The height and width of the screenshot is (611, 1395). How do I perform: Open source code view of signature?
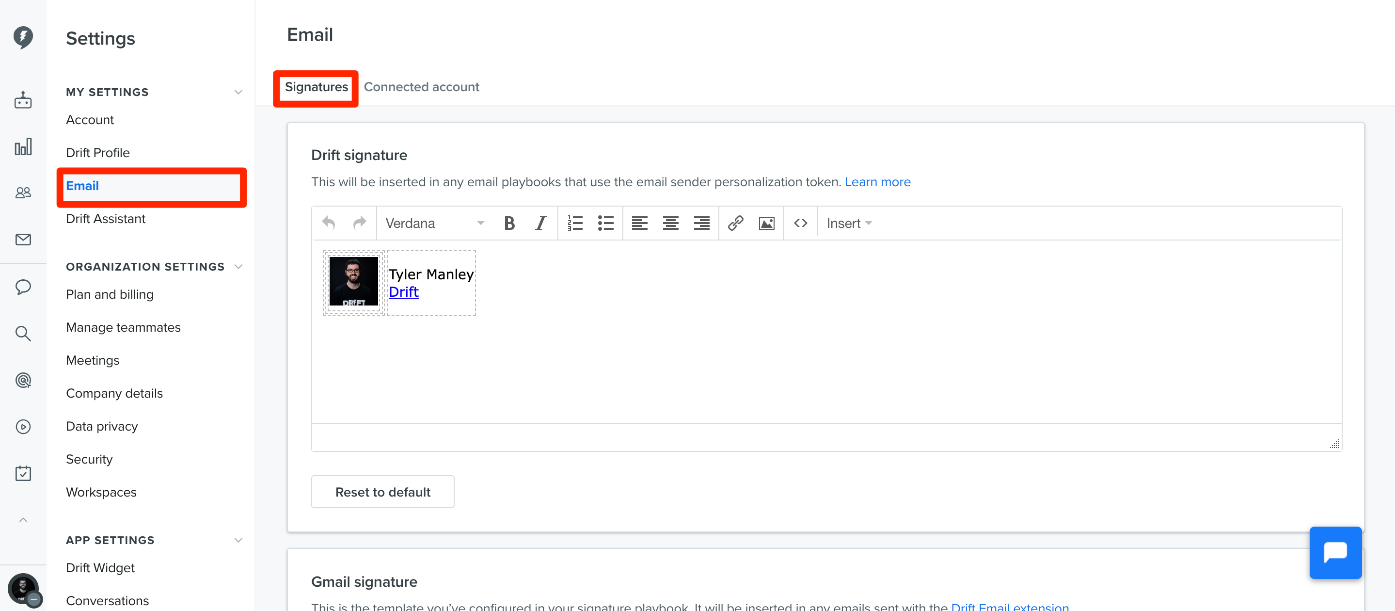800,223
